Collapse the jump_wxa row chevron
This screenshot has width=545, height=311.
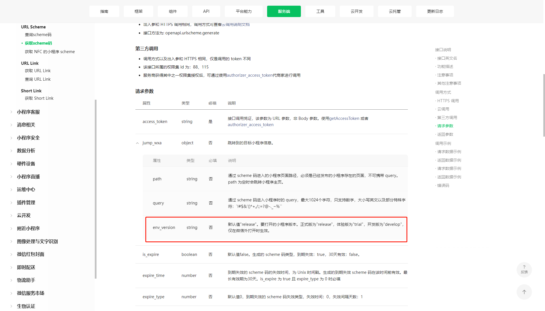tap(137, 143)
